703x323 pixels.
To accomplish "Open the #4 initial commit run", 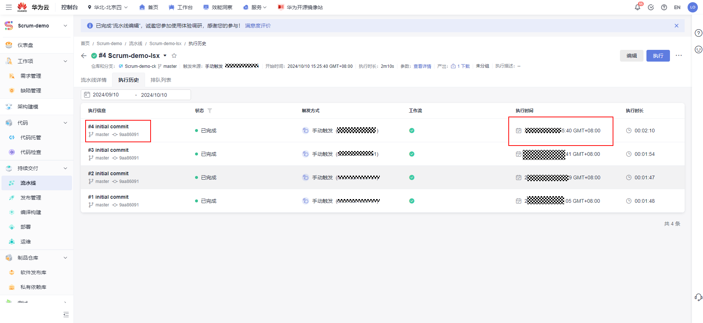I will tap(108, 126).
